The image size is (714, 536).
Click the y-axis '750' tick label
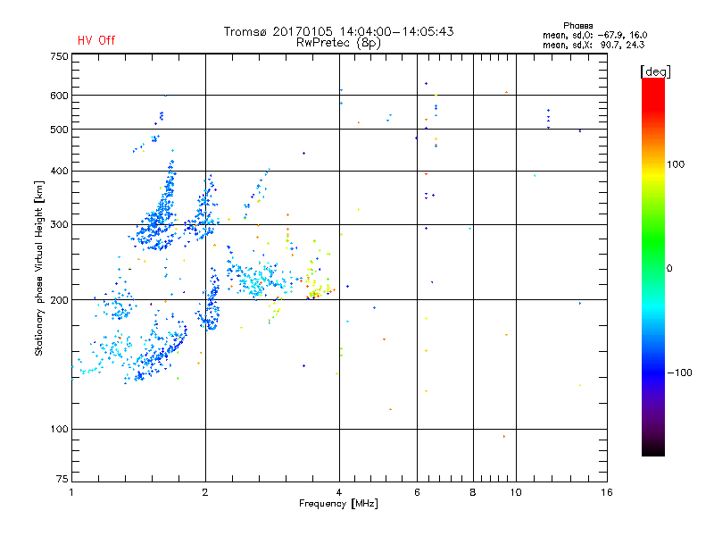pos(60,56)
